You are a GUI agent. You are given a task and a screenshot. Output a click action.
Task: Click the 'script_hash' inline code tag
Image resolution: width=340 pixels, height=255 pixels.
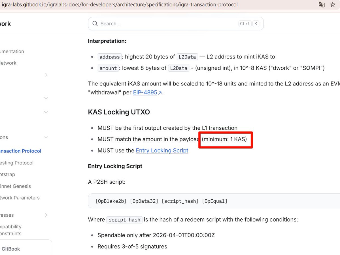tap(124, 220)
